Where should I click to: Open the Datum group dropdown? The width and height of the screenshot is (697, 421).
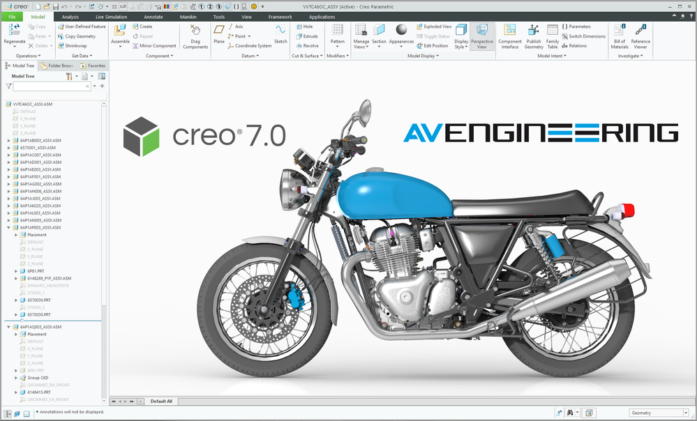pyautogui.click(x=250, y=56)
